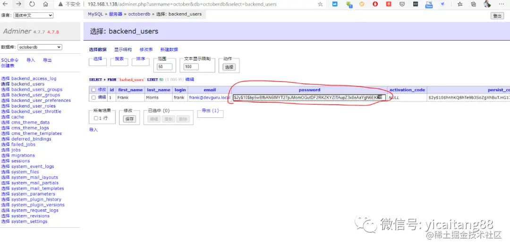Click the browser forward arrow

tap(18, 4)
